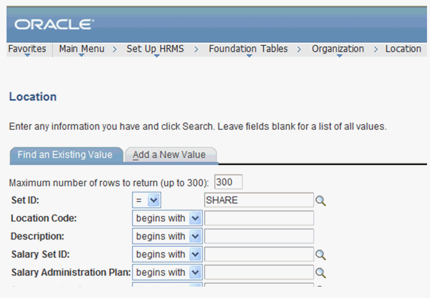This screenshot has height=298, width=430.
Task: Open the Set ID lookup magnifier
Action: tap(320, 201)
